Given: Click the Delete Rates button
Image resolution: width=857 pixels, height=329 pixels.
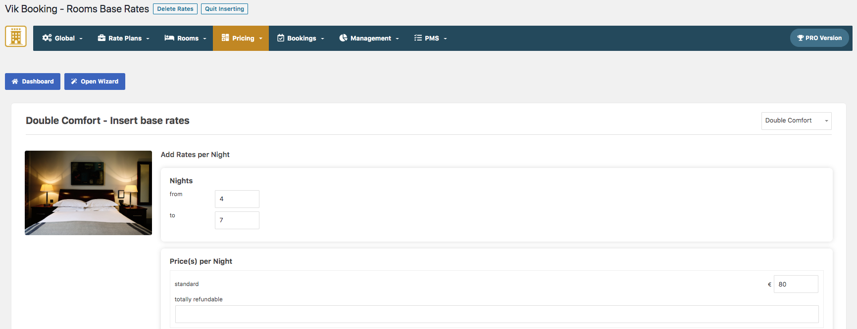Looking at the screenshot, I should pyautogui.click(x=175, y=9).
